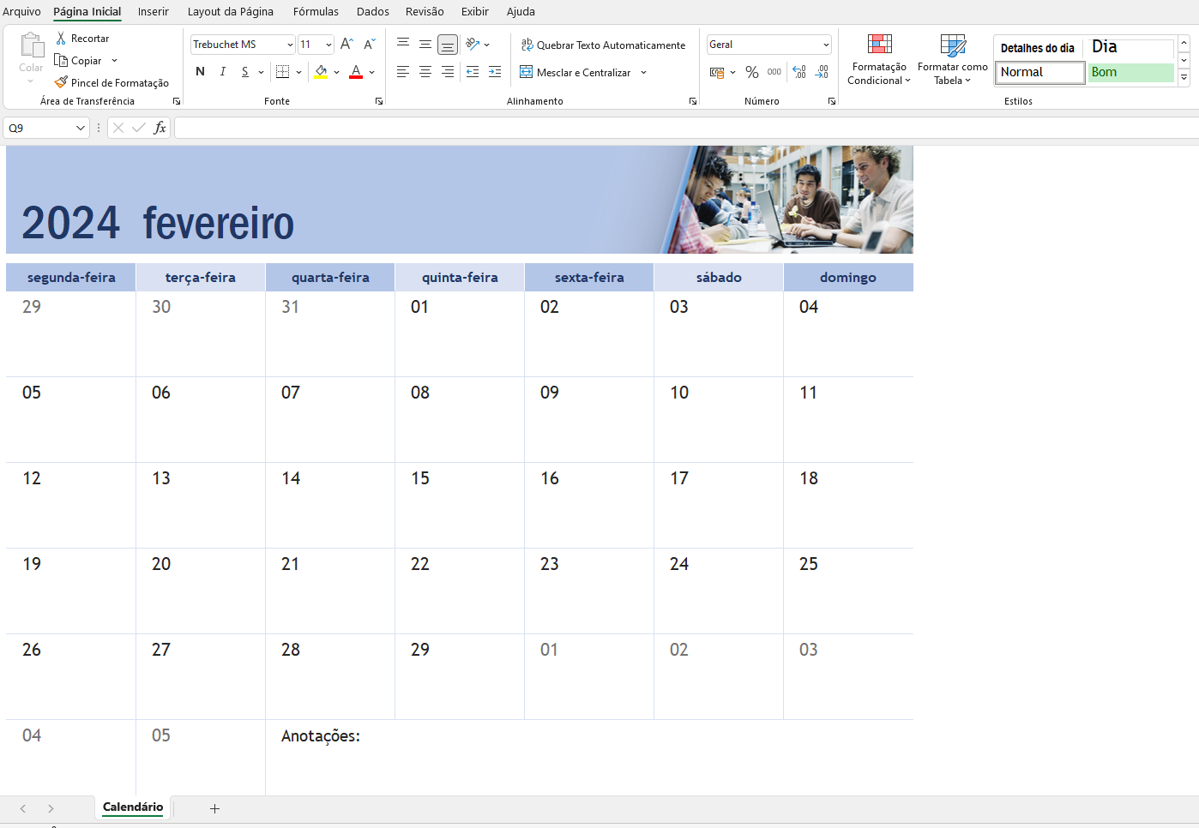Apply the Bom cell style
This screenshot has width=1199, height=828.
[1130, 73]
